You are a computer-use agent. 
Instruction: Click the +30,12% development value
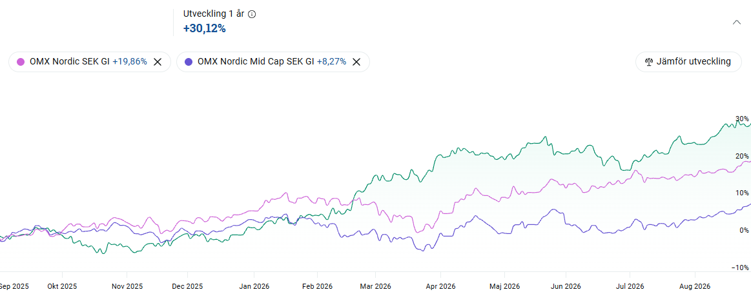(x=205, y=28)
